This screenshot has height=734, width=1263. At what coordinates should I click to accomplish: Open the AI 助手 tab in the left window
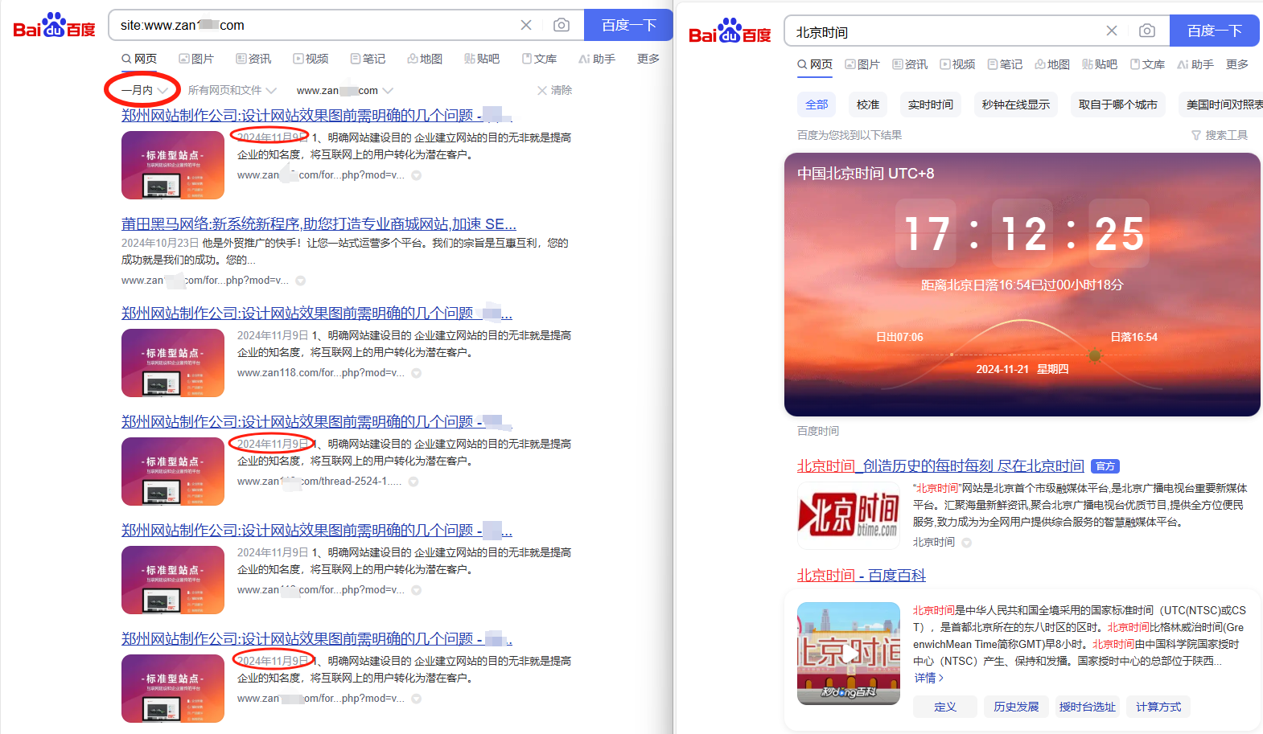click(x=597, y=59)
